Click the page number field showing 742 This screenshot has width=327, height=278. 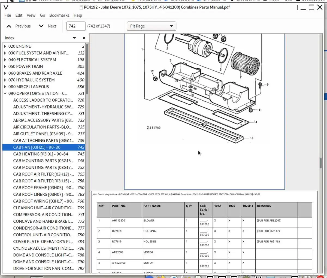(x=76, y=26)
